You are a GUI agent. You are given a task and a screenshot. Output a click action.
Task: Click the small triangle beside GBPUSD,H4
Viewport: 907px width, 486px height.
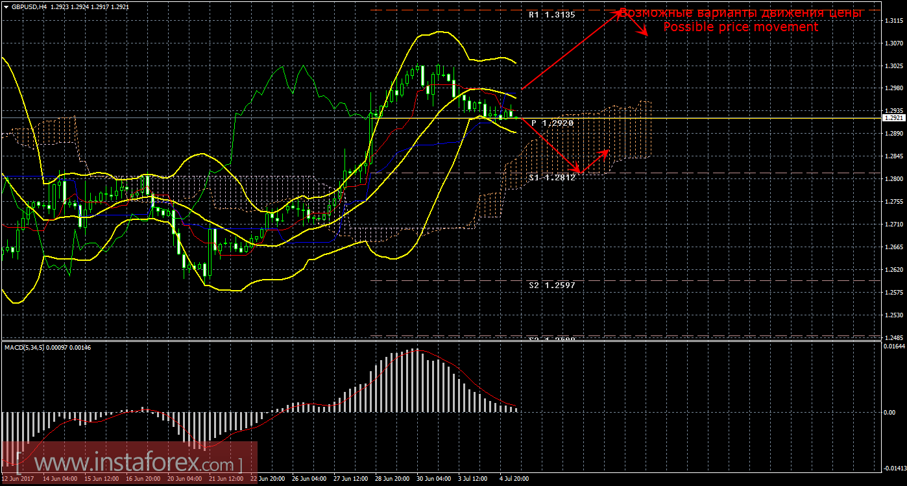pyautogui.click(x=5, y=6)
